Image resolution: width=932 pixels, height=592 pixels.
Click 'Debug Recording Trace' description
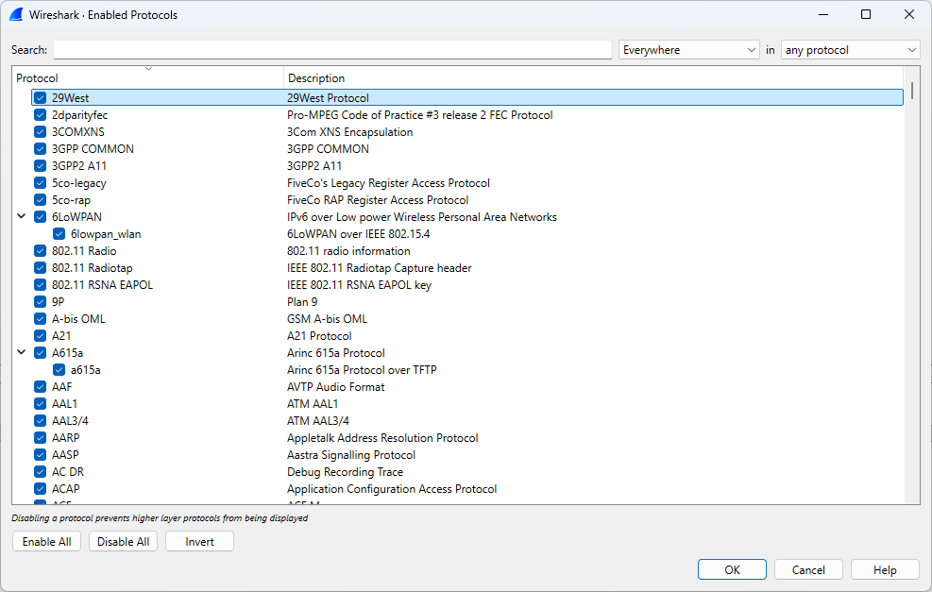pyautogui.click(x=345, y=472)
